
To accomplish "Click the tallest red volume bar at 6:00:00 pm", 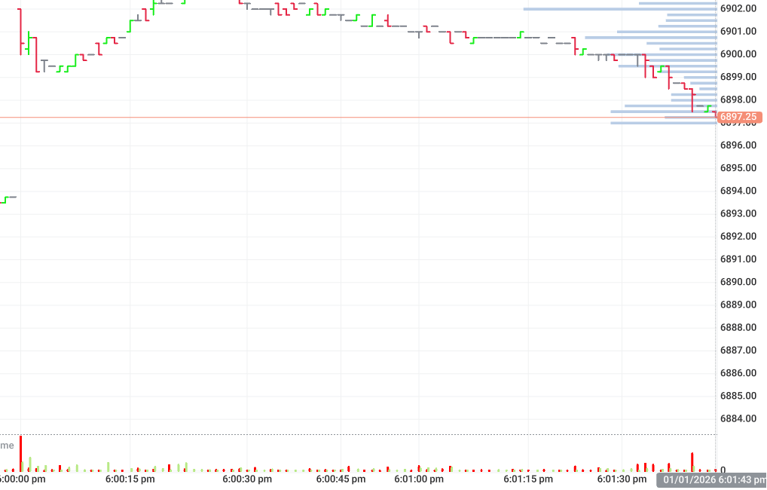I will [20, 453].
